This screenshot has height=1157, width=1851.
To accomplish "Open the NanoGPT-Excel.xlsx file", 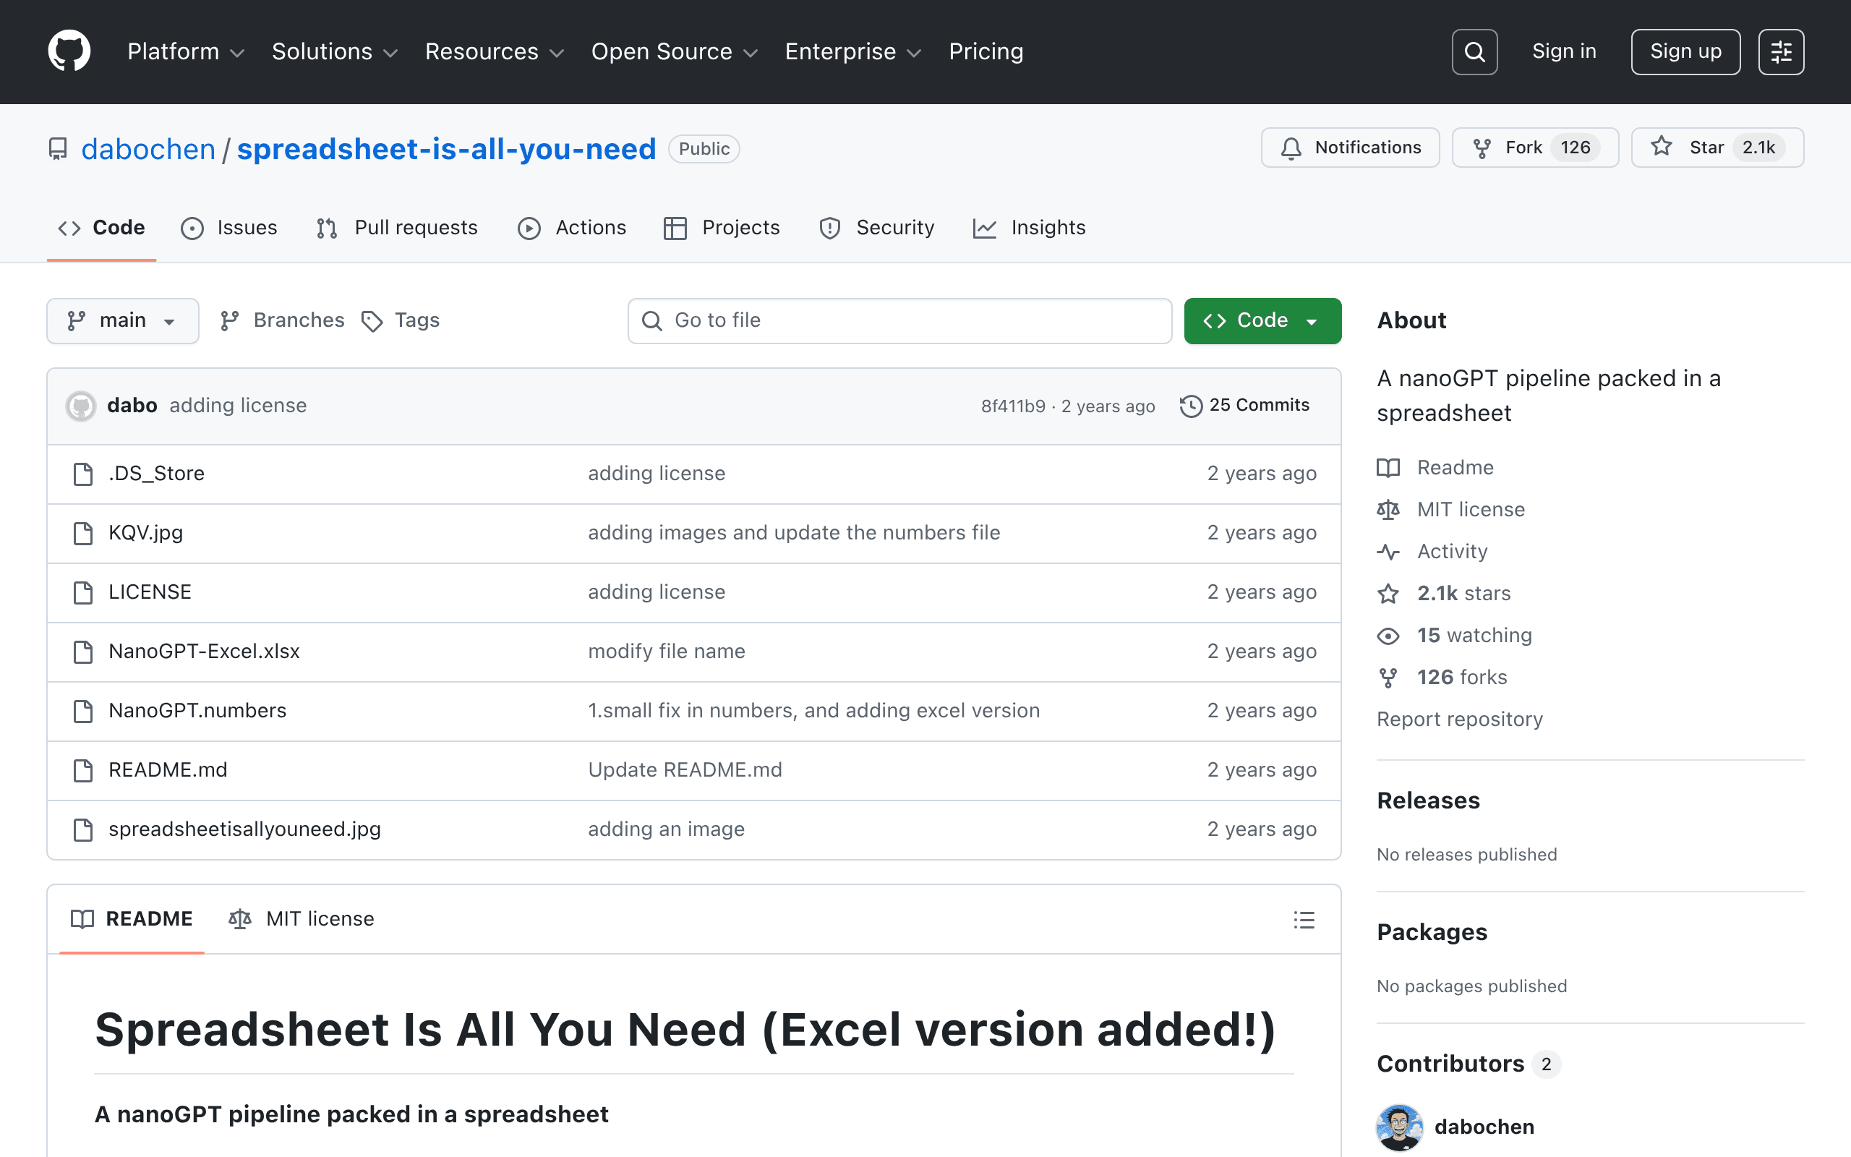I will tap(204, 652).
